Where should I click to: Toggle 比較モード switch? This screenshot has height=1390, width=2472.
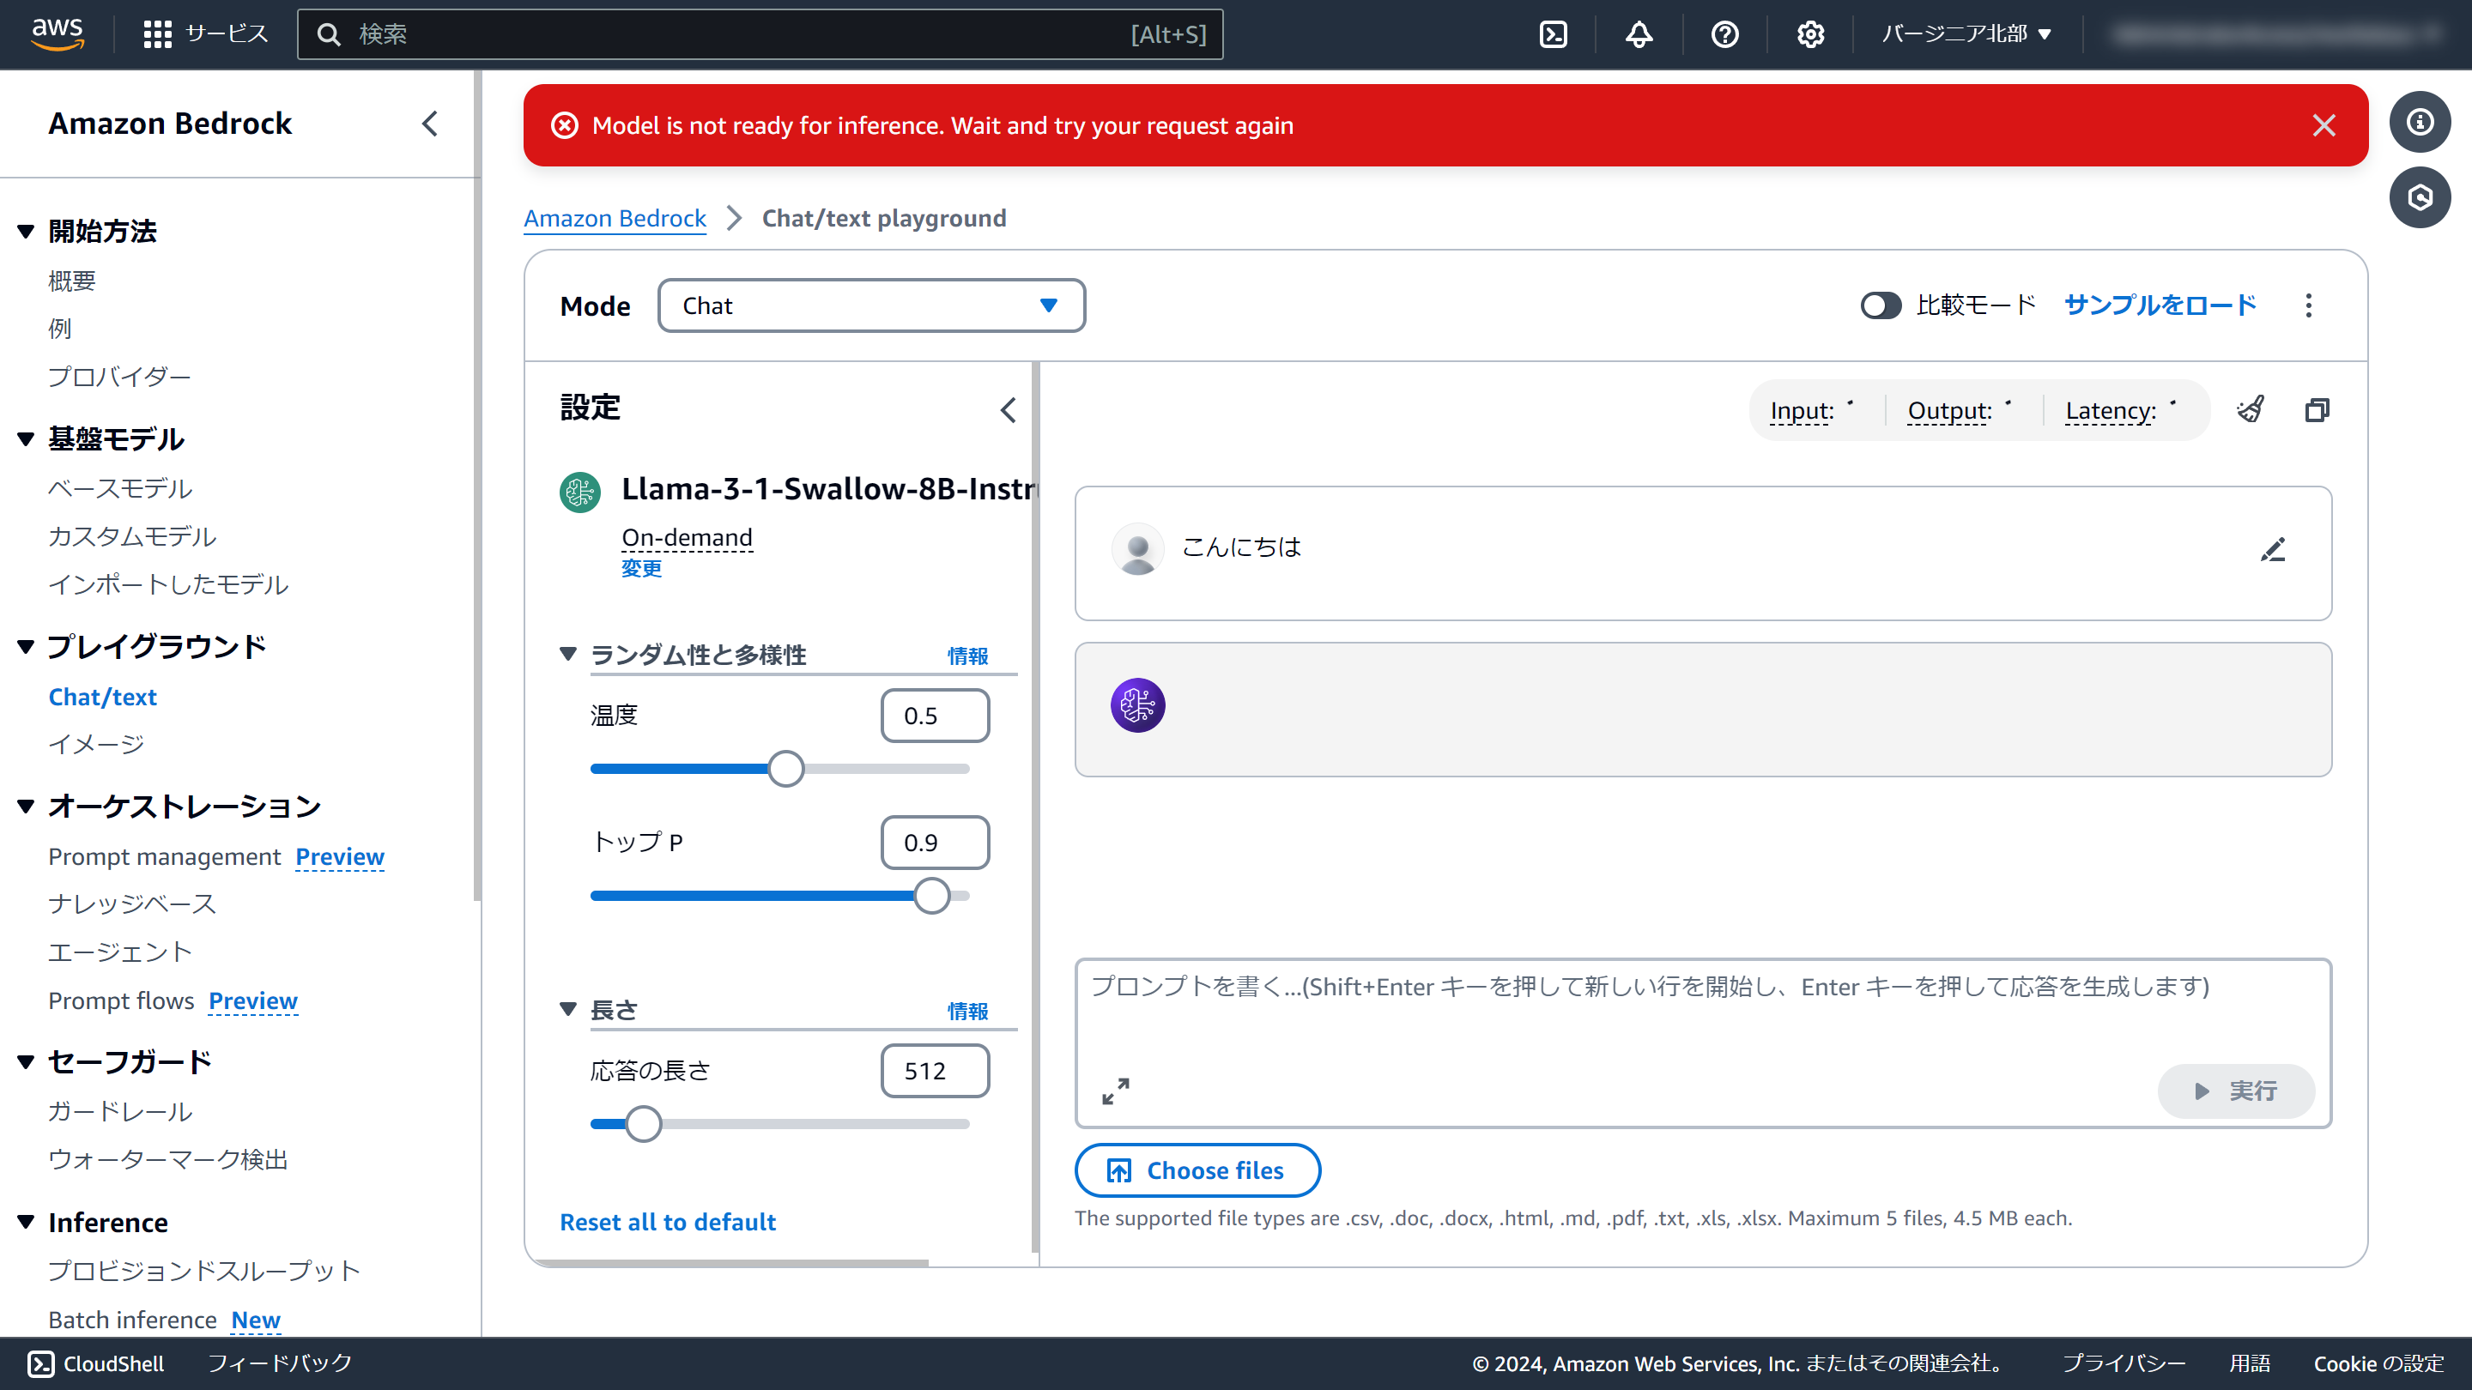(1880, 305)
